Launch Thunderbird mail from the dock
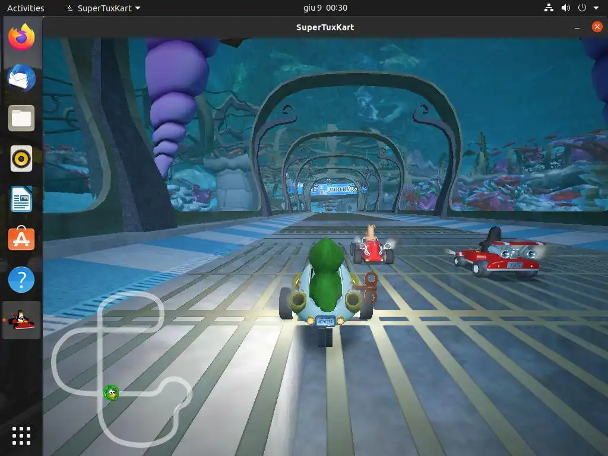 pyautogui.click(x=21, y=78)
